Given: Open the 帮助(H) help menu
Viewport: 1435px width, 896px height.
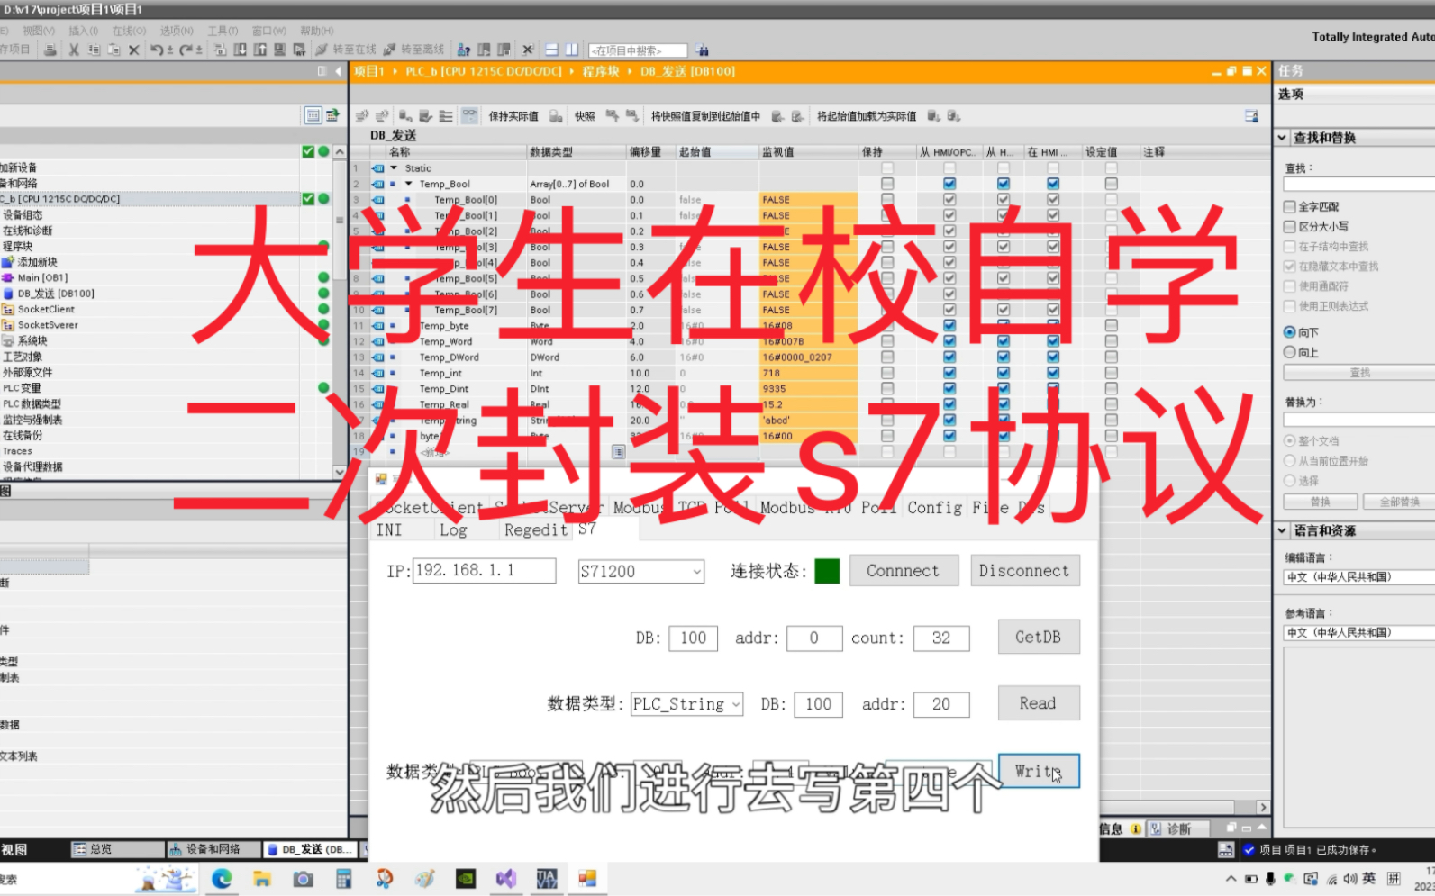Looking at the screenshot, I should coord(317,31).
